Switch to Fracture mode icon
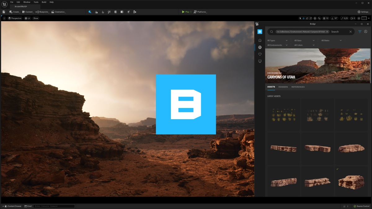 click(115, 12)
